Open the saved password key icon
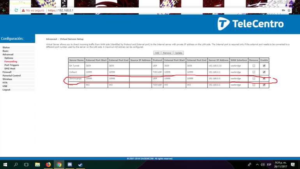This screenshot has width=300, height=169. click(283, 11)
